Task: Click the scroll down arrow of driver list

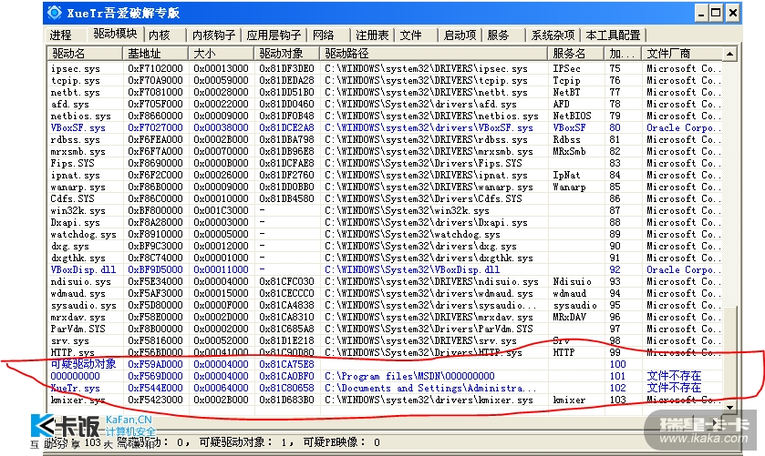Action: (x=729, y=407)
